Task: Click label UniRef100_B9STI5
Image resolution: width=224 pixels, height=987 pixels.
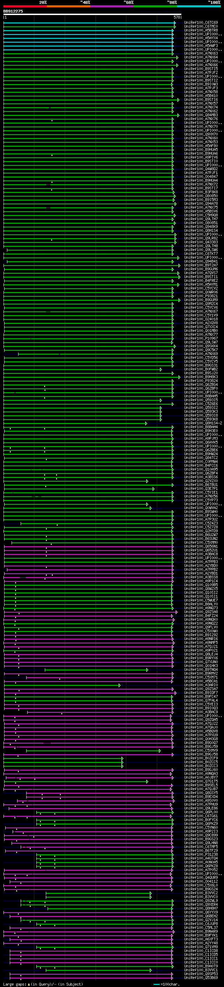Action: (x=201, y=69)
